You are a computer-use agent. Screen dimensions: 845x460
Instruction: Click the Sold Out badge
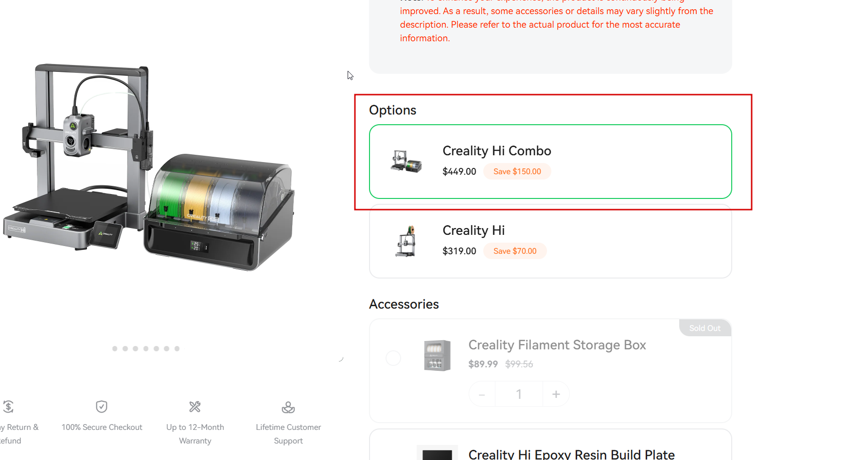tap(705, 328)
